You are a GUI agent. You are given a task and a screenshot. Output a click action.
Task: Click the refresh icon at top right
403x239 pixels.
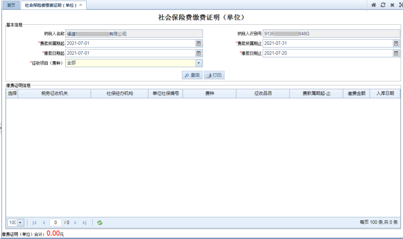pos(383,5)
